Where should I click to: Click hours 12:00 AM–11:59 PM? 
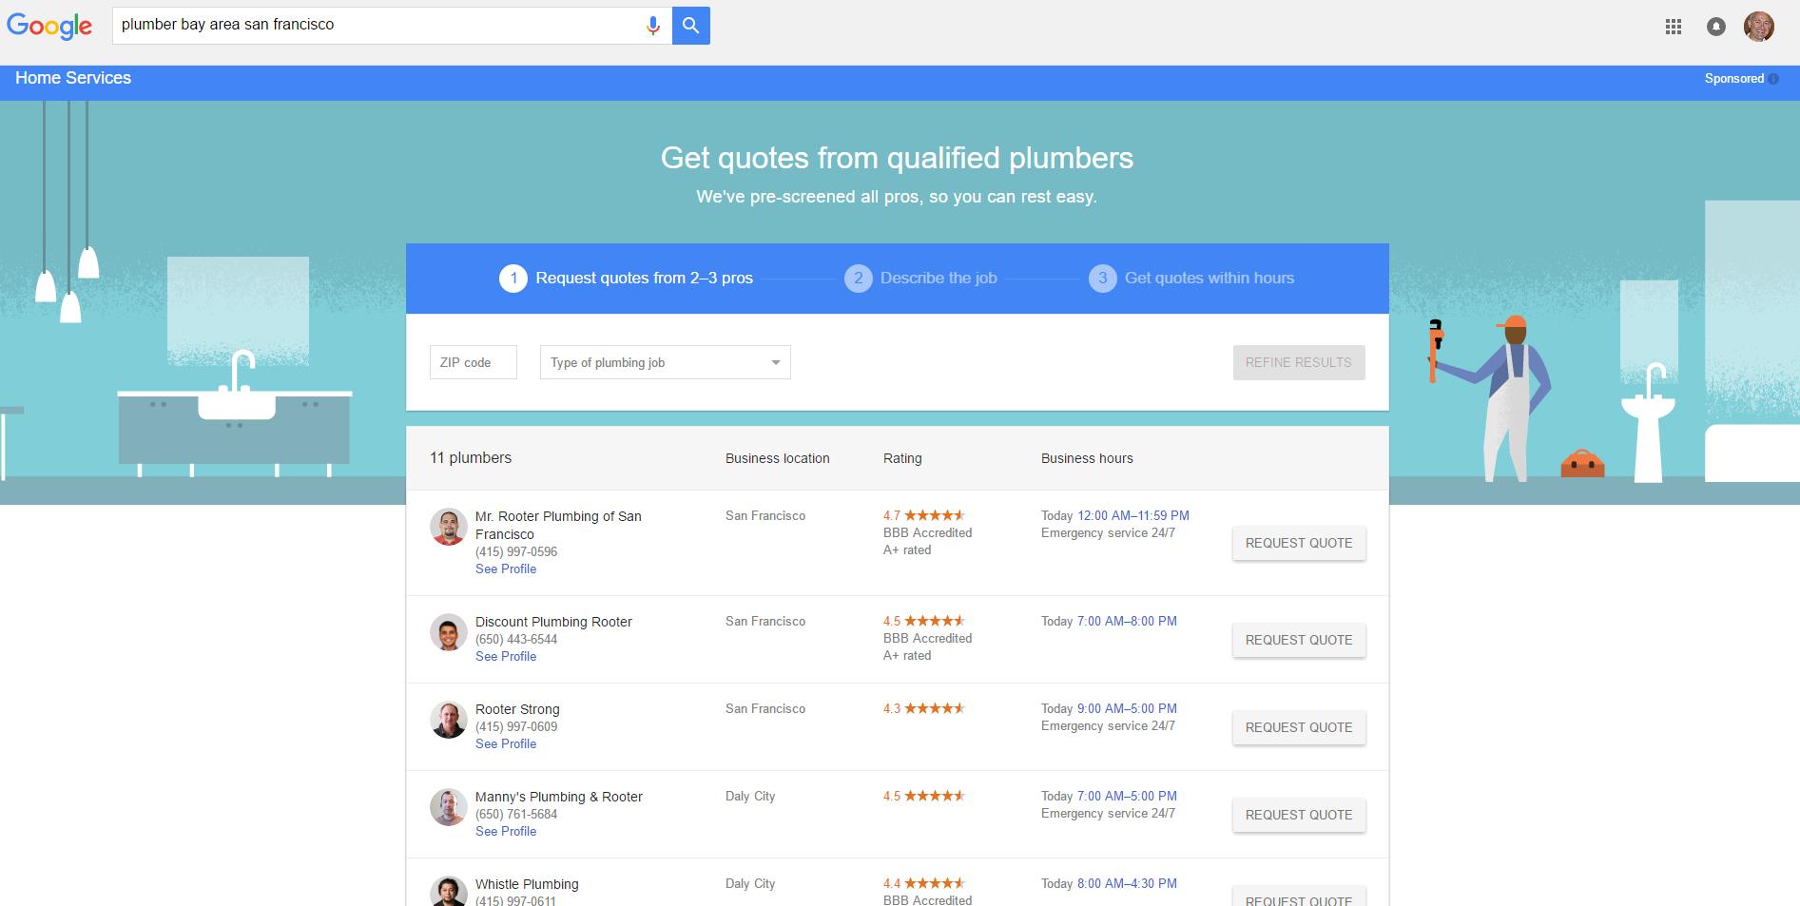[x=1133, y=515]
